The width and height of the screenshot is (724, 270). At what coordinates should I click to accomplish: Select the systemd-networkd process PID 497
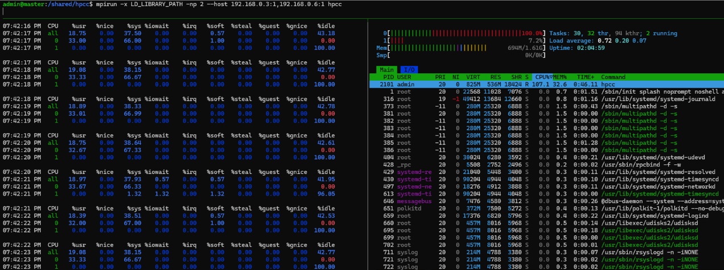(x=546, y=186)
